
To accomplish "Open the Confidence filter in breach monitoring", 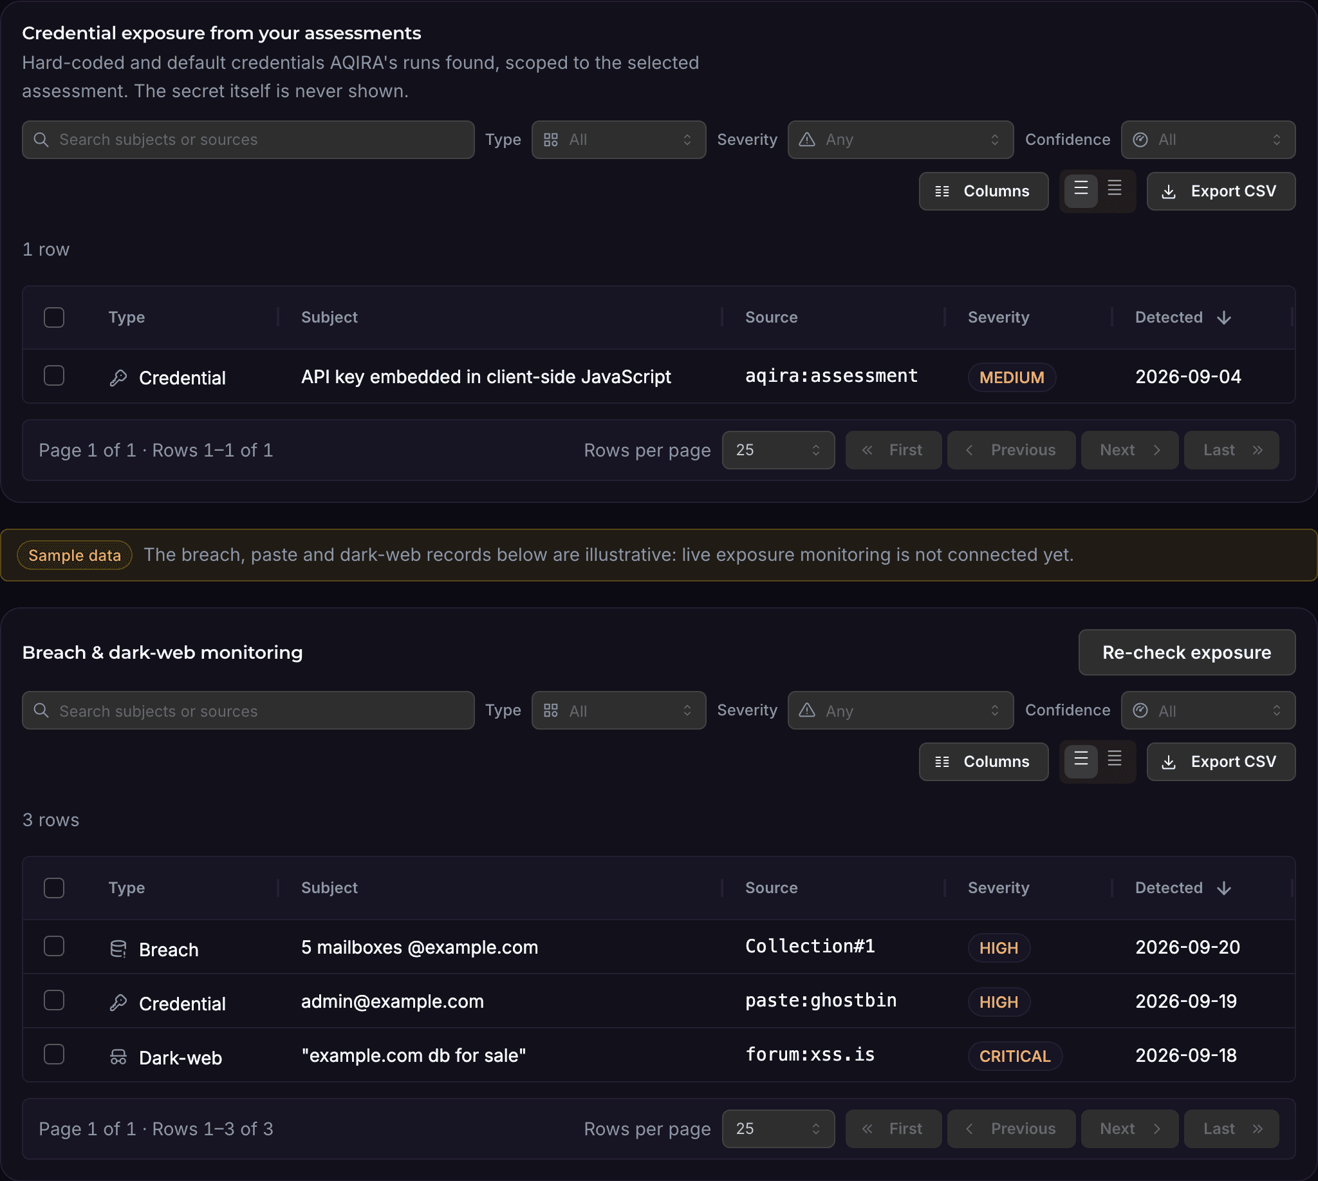I will [x=1208, y=710].
